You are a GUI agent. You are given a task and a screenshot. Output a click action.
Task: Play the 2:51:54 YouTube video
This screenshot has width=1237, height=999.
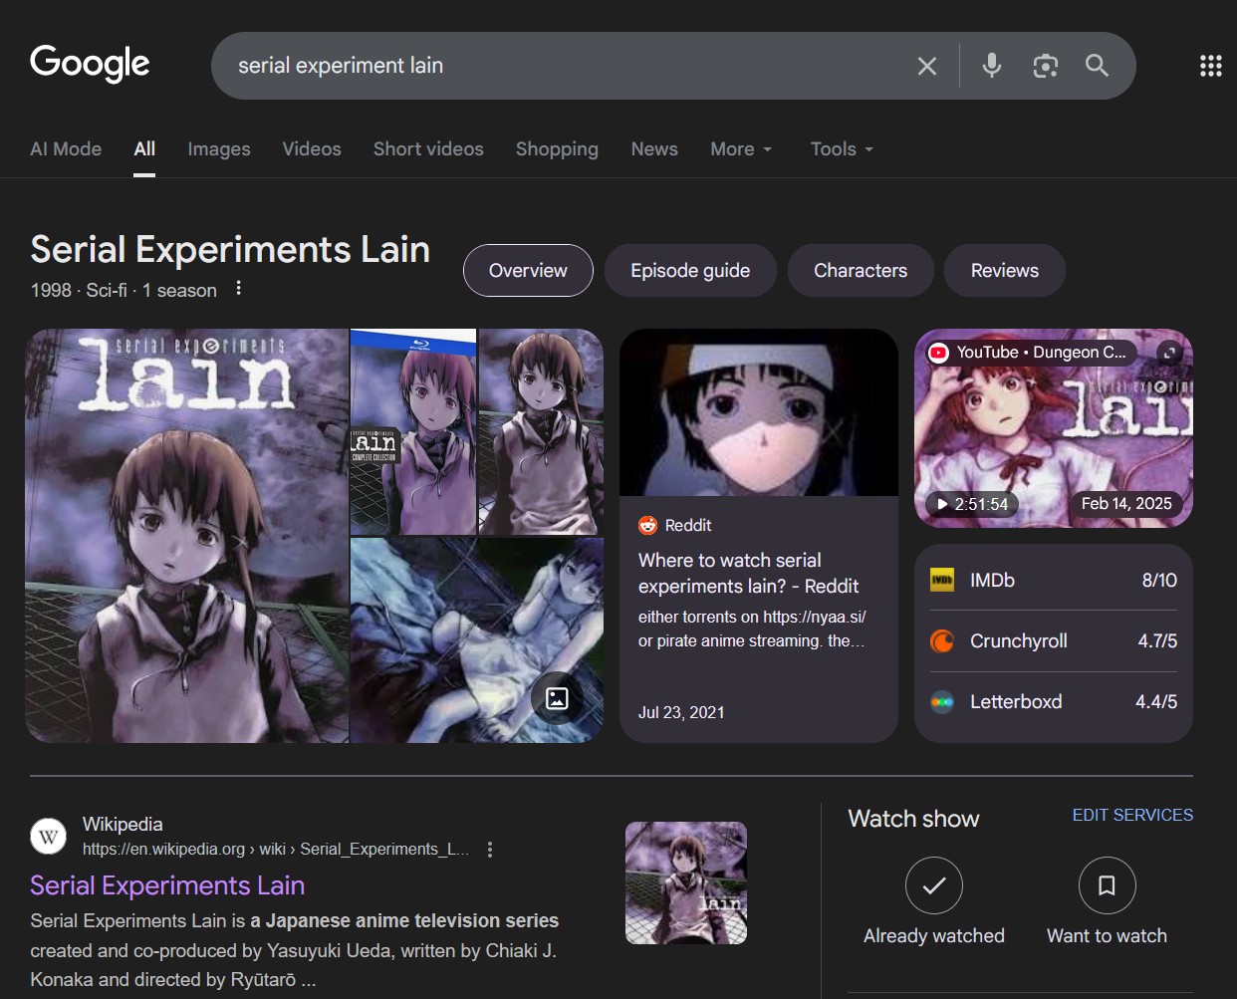pos(971,504)
